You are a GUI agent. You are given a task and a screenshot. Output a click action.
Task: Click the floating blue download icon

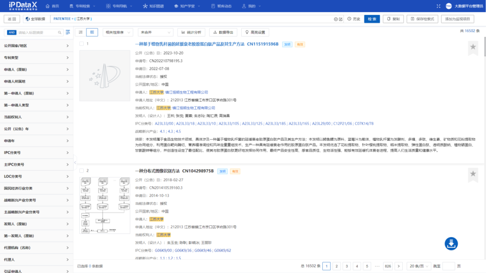pyautogui.click(x=451, y=244)
